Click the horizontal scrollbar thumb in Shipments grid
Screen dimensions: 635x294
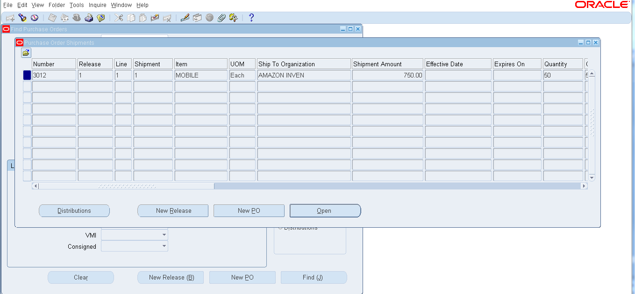pos(127,186)
